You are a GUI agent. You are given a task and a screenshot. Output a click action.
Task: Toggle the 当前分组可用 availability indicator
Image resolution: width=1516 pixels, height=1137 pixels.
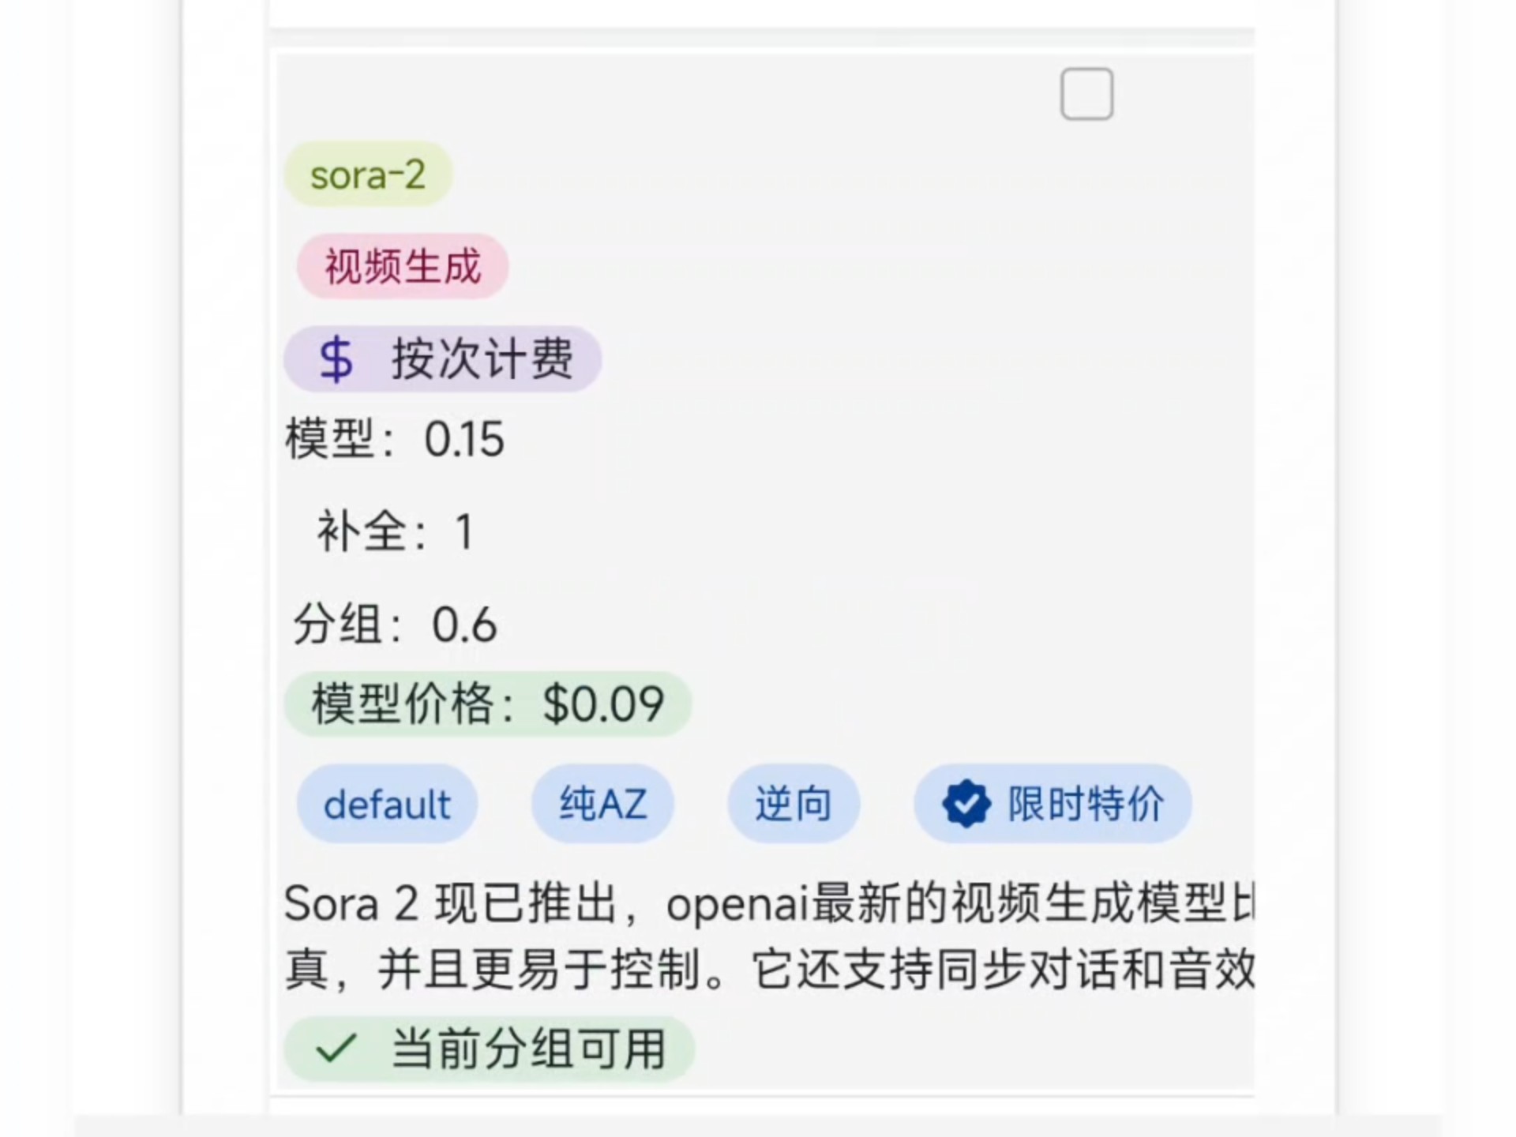(x=490, y=1049)
